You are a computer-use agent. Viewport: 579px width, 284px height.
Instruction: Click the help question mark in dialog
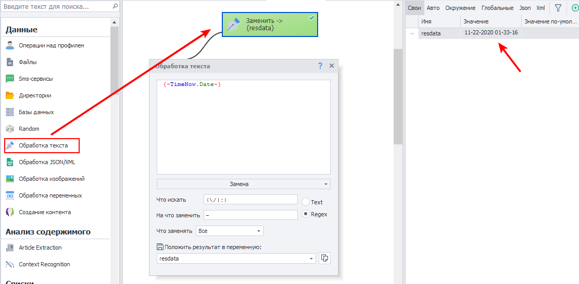click(x=320, y=66)
